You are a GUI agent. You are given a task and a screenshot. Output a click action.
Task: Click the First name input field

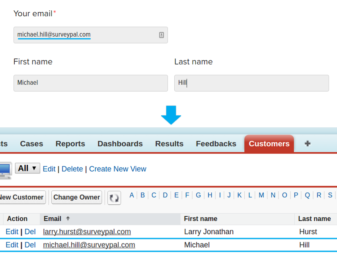click(x=91, y=83)
